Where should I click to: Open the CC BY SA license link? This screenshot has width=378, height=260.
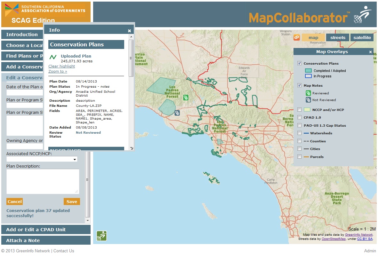pos(365,239)
